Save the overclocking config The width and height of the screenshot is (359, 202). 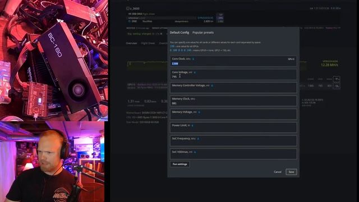[x=291, y=172]
